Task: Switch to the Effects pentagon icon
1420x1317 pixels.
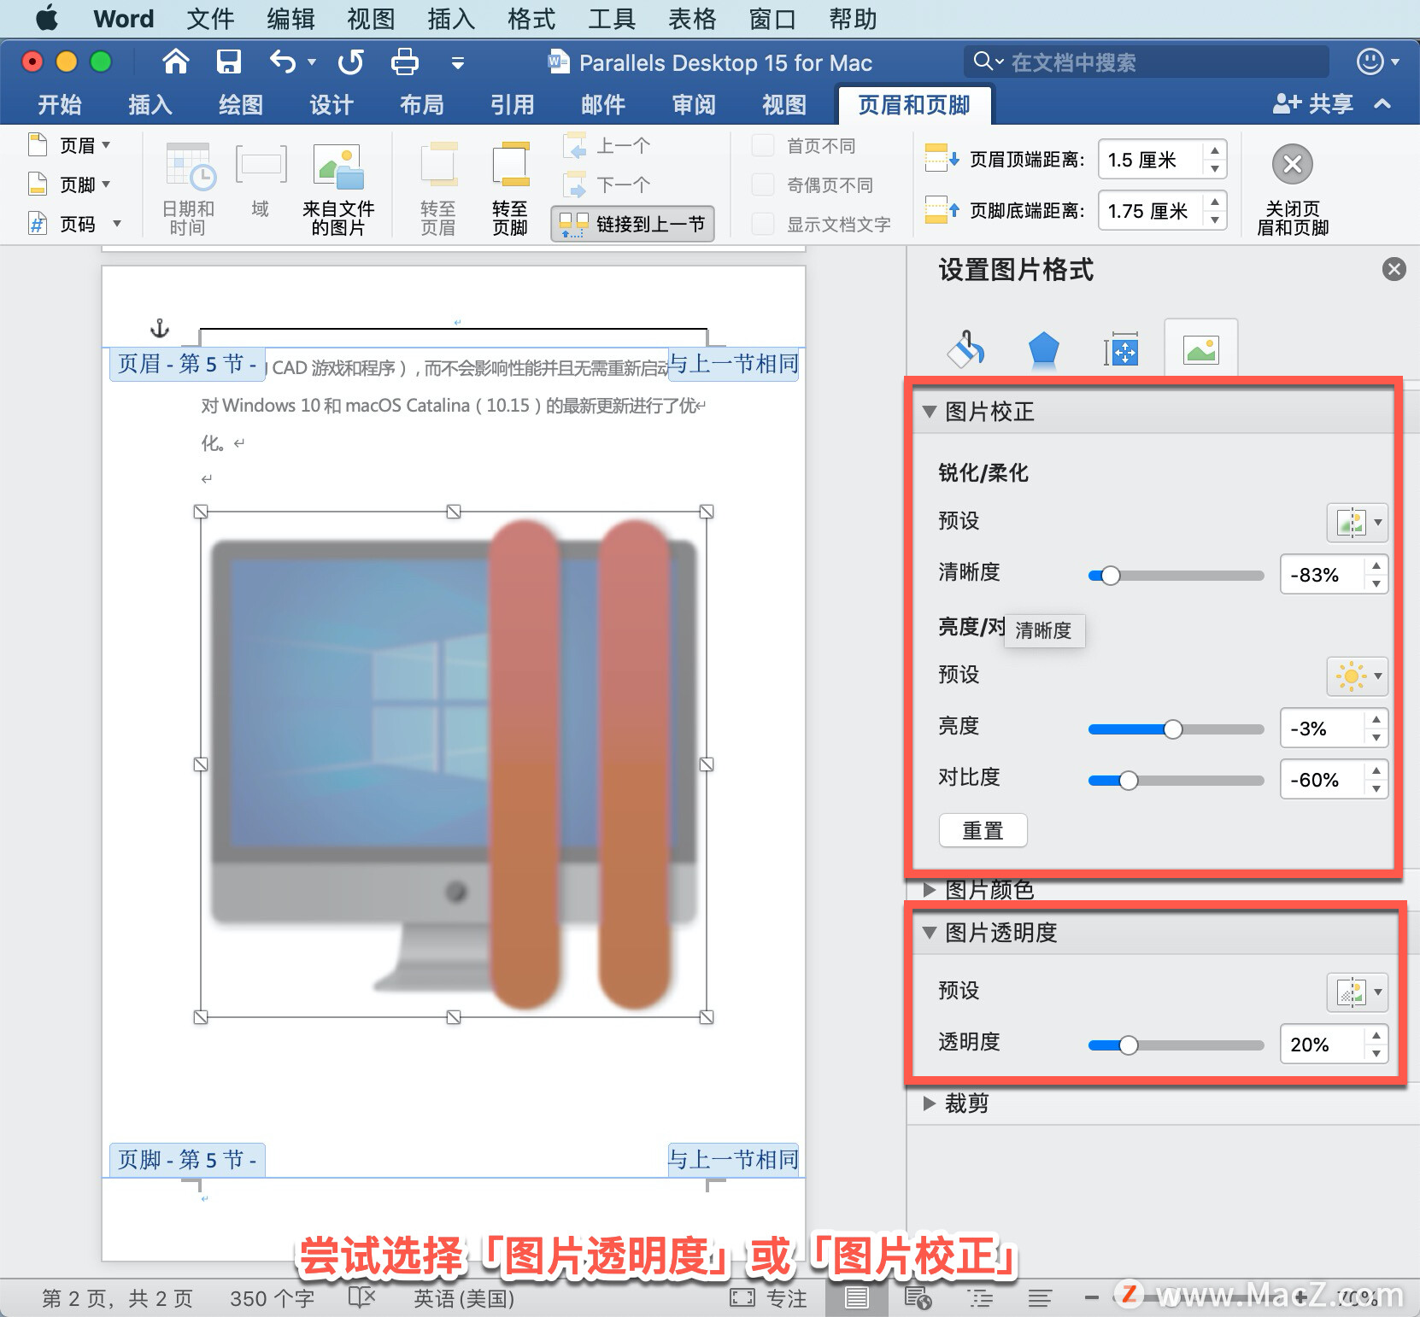Action: click(1044, 348)
